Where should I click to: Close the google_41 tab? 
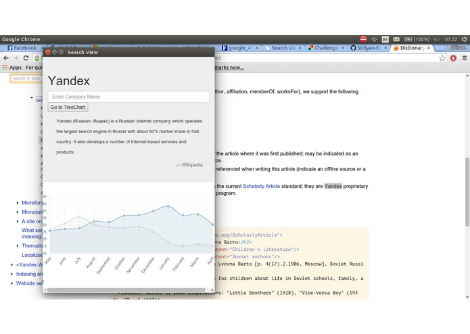coord(257,48)
